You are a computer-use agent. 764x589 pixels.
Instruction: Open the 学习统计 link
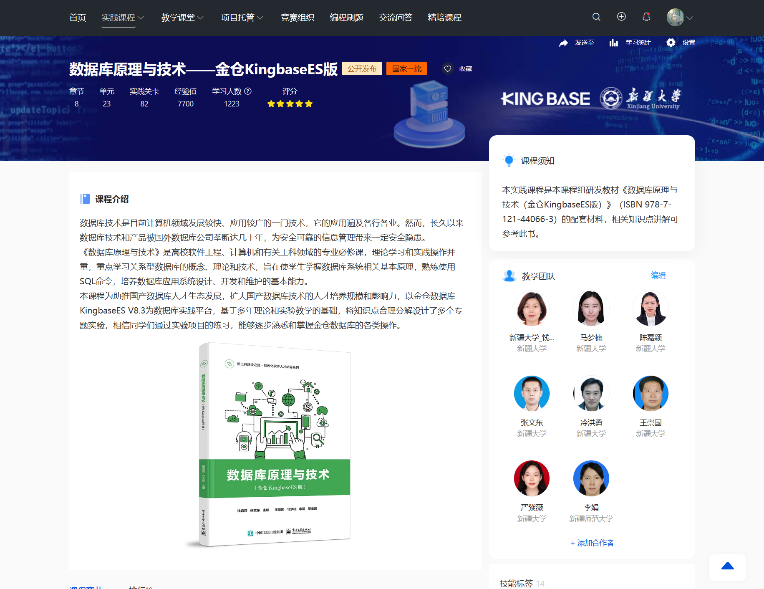638,43
